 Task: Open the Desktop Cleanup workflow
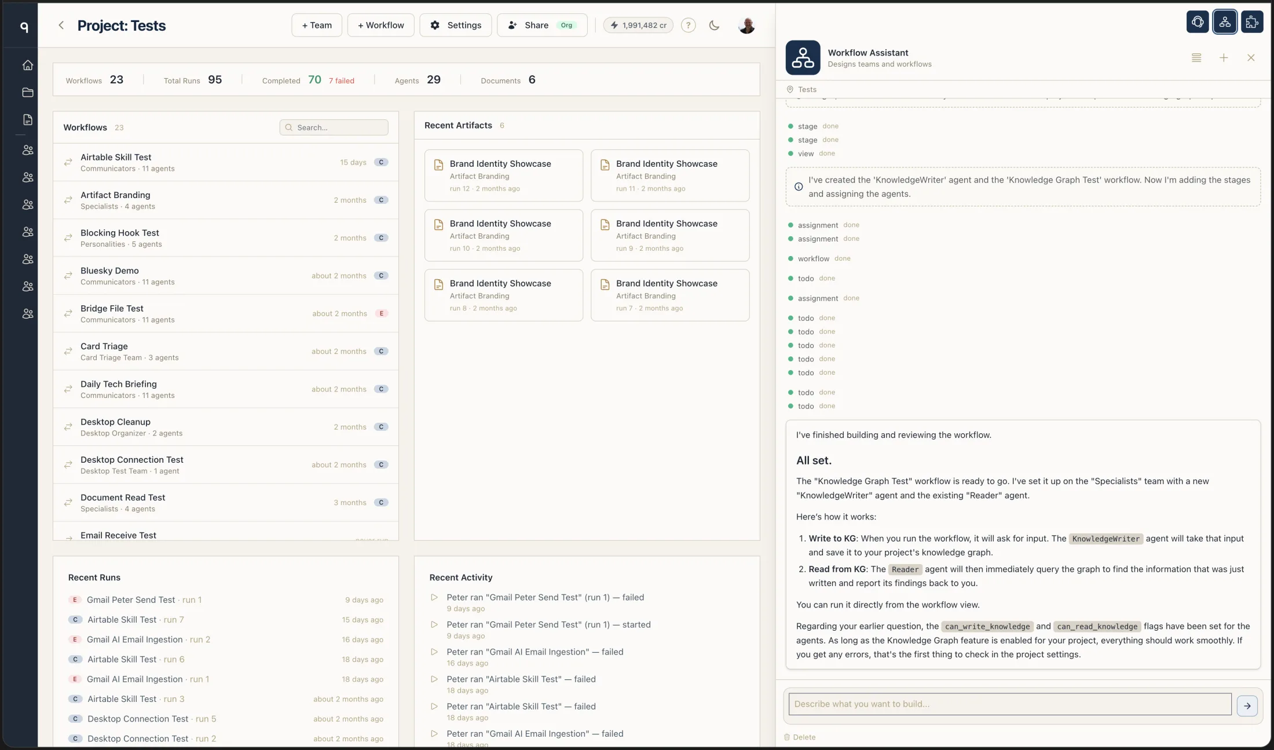point(225,427)
